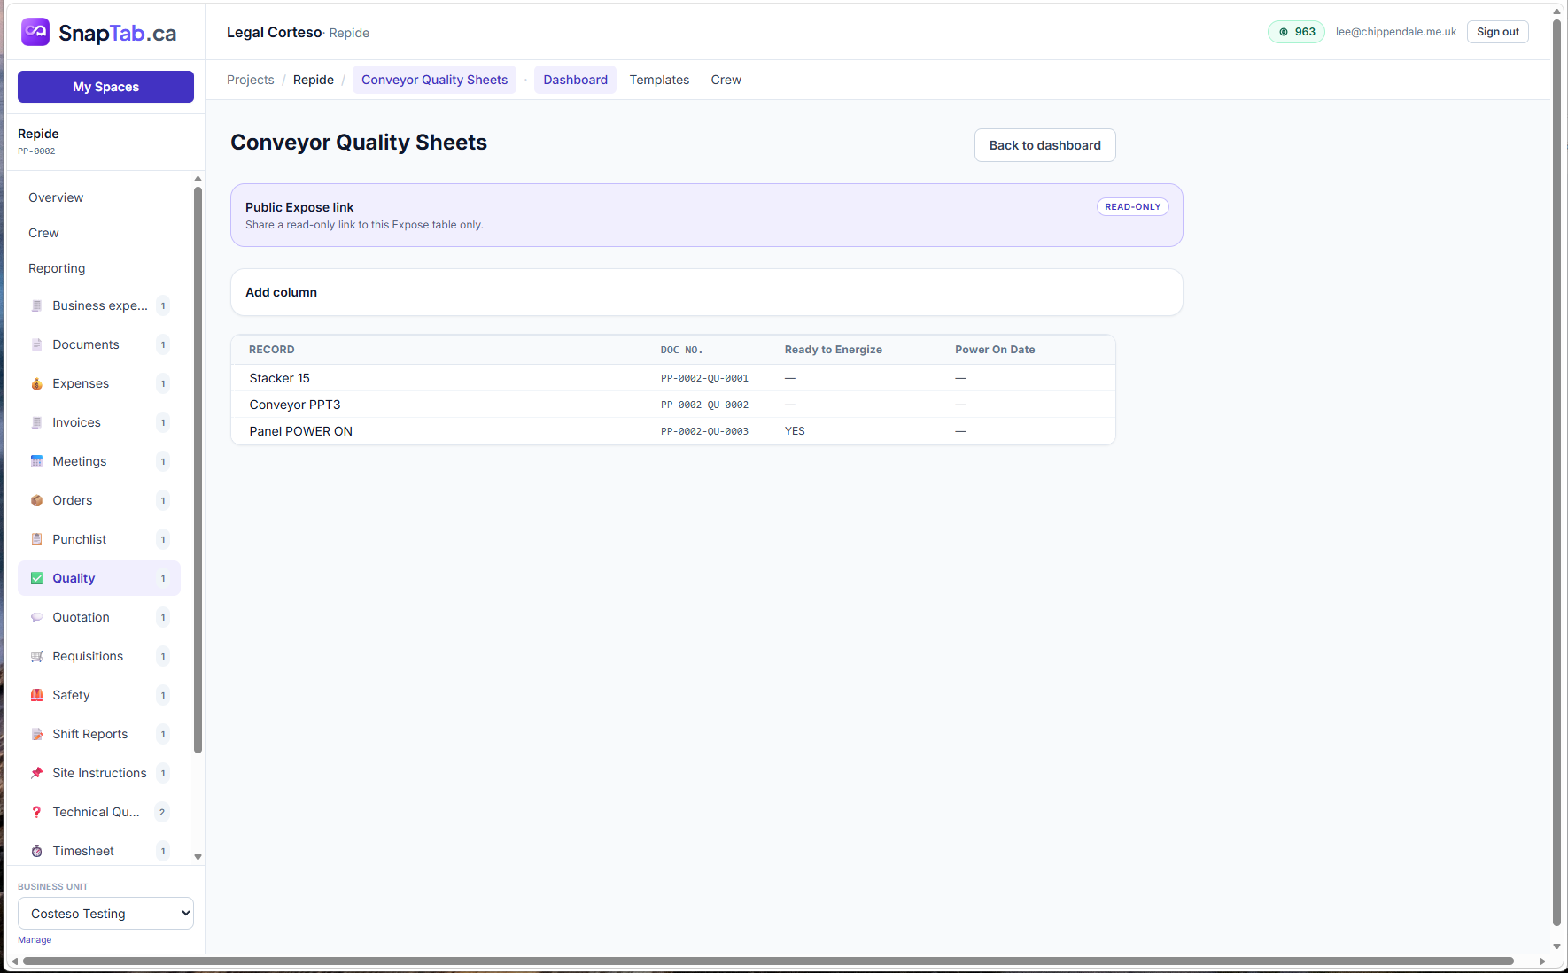This screenshot has width=1568, height=973.
Task: Click the 963 credits badge
Action: [x=1296, y=32]
